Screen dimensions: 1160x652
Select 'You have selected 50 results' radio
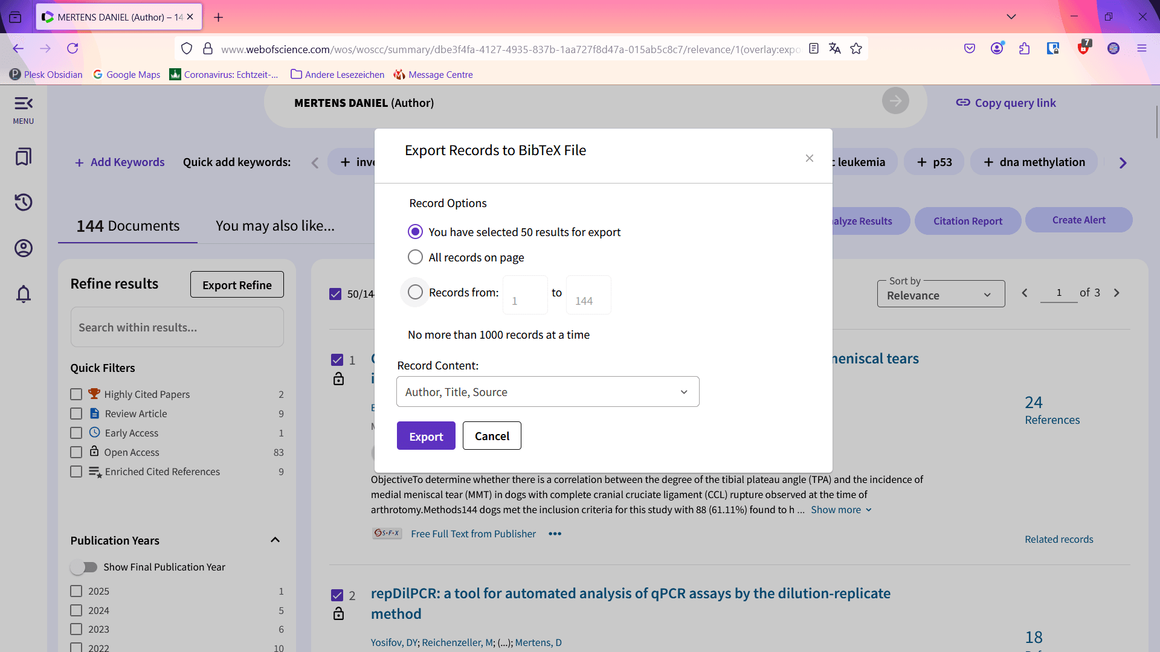pyautogui.click(x=415, y=232)
